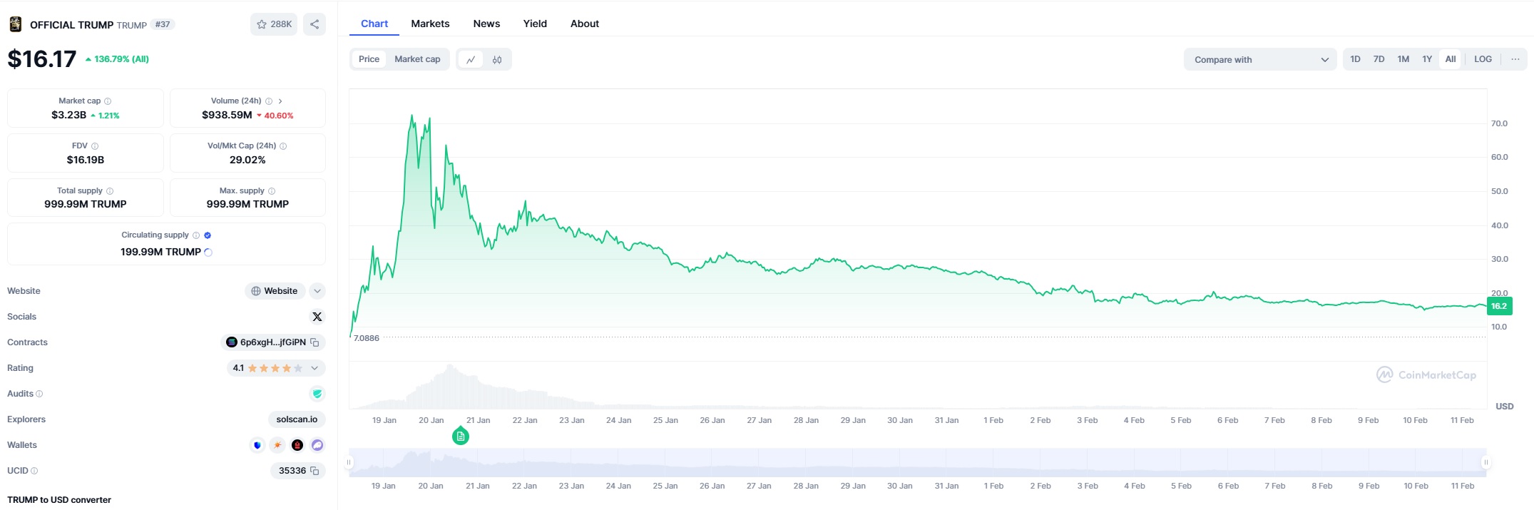This screenshot has width=1534, height=510.
Task: Click the $938.59M volume value
Action: (x=227, y=115)
